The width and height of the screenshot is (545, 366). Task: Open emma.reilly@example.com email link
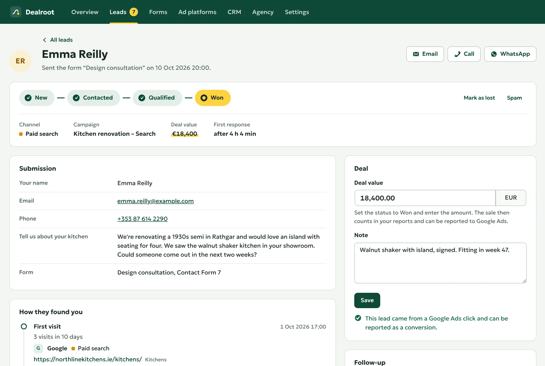pos(155,201)
